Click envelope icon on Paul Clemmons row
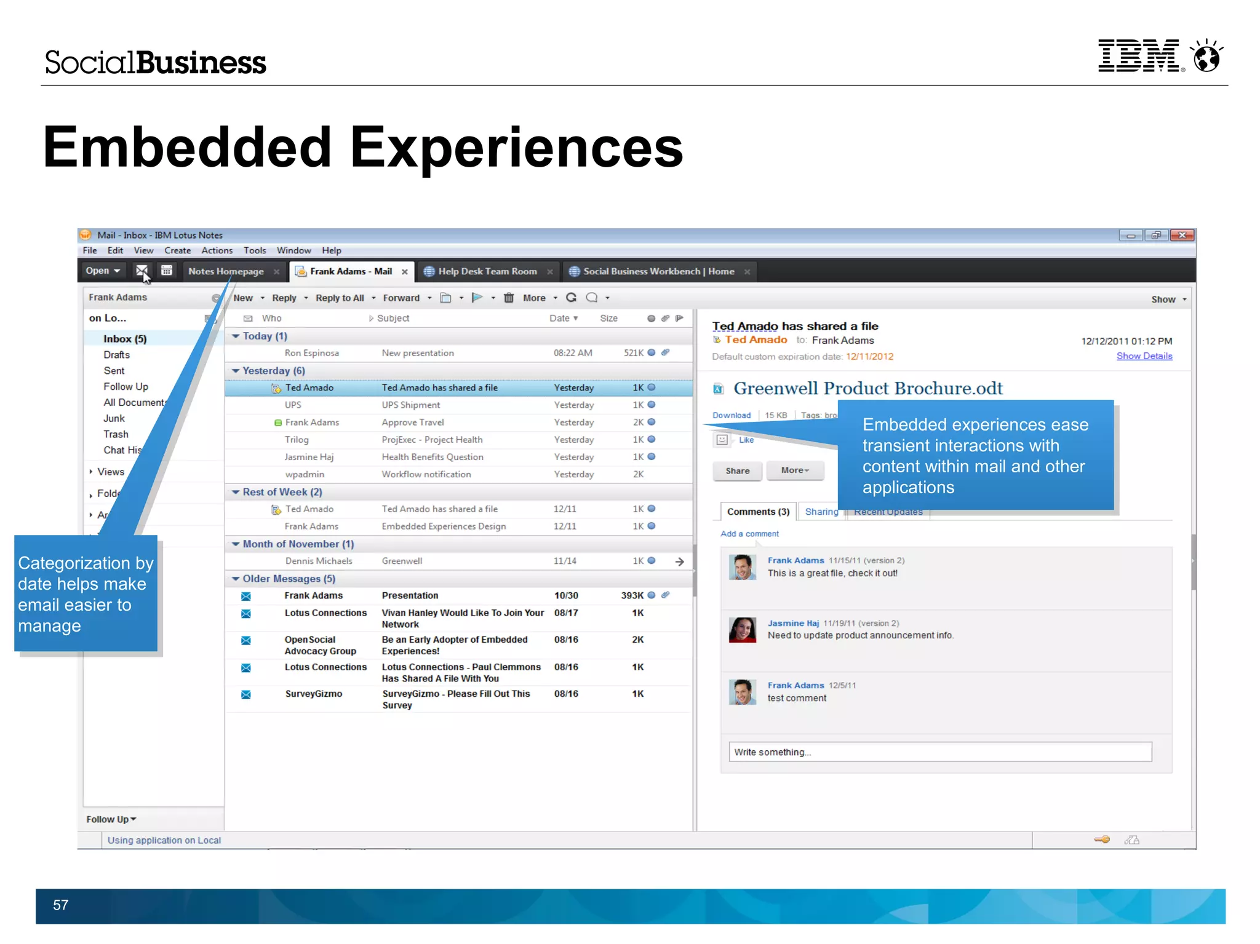This screenshot has height=944, width=1260. point(246,668)
